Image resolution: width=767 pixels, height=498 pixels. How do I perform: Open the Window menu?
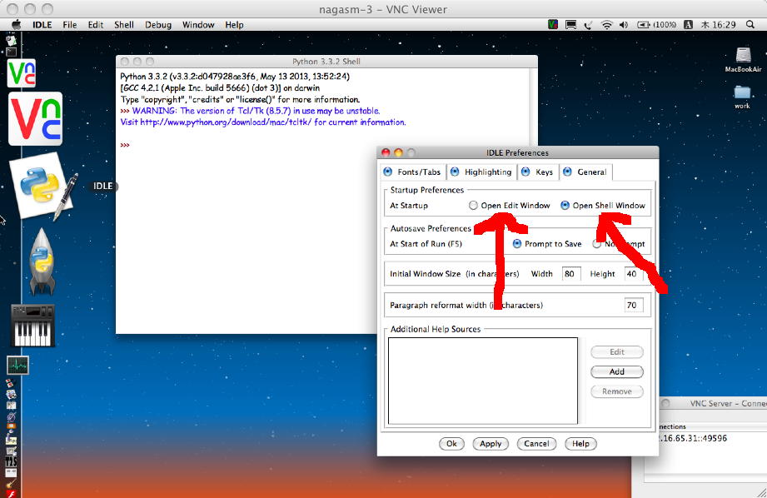[x=198, y=24]
